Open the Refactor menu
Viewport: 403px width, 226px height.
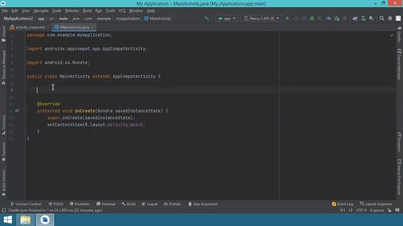click(72, 11)
